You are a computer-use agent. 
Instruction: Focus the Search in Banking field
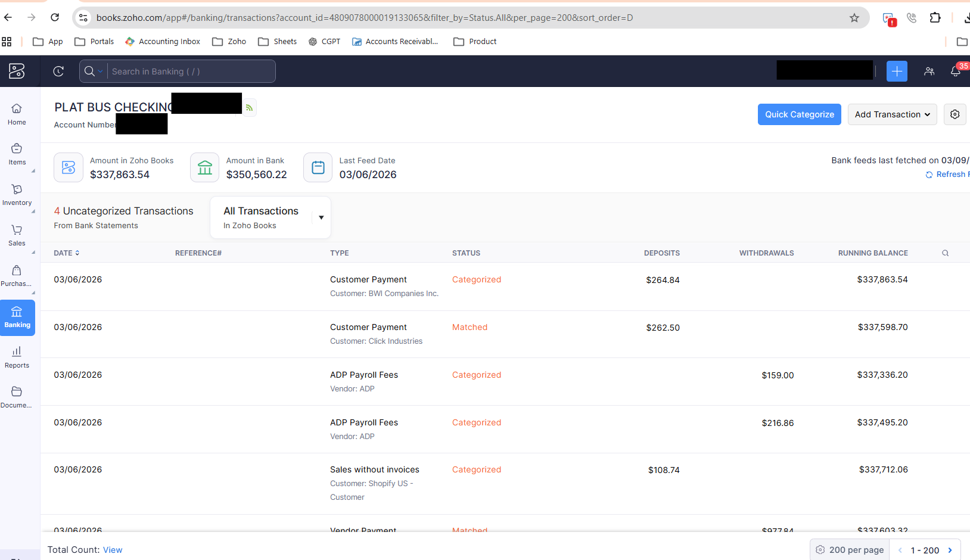[191, 71]
